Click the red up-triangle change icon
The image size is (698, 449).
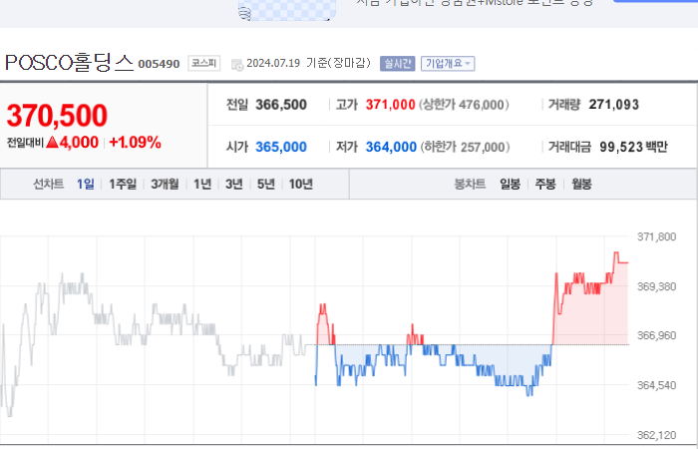(53, 142)
